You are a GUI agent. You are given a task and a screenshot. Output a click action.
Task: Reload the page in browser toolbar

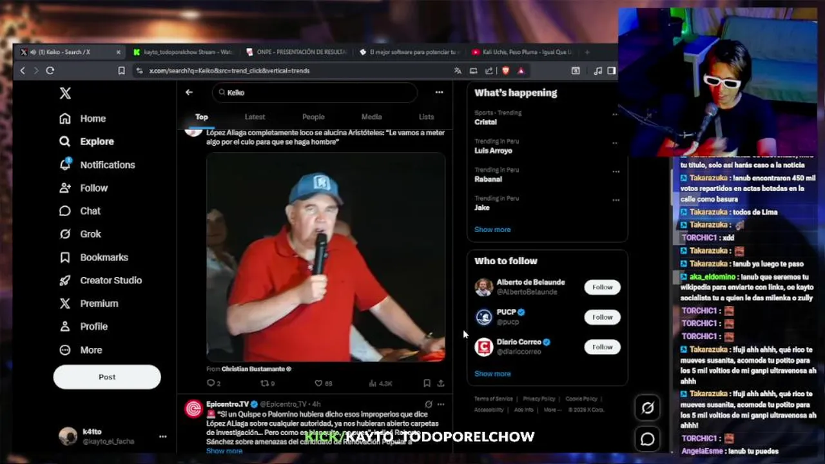pyautogui.click(x=50, y=70)
